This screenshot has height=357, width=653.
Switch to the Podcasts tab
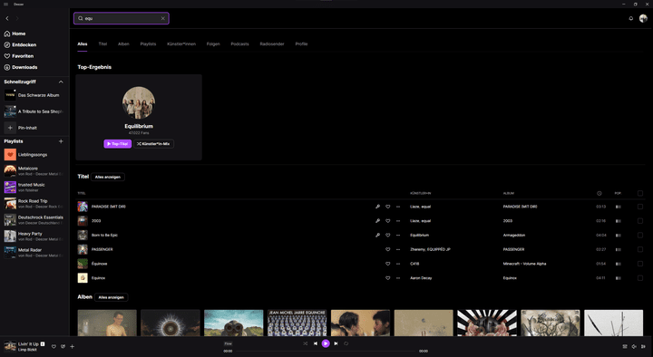[x=239, y=44]
